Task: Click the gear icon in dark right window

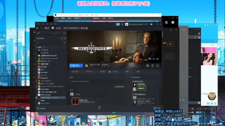Action: (199, 33)
